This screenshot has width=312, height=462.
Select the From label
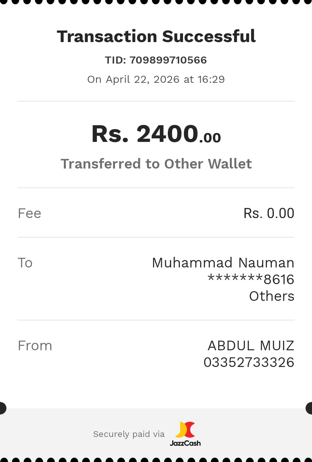(x=35, y=346)
